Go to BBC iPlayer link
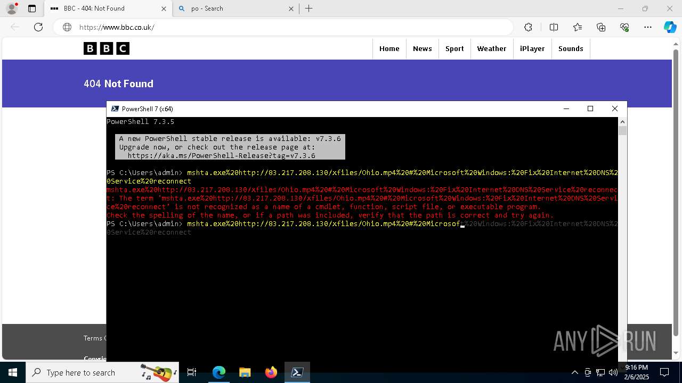This screenshot has height=383, width=682. (532, 48)
